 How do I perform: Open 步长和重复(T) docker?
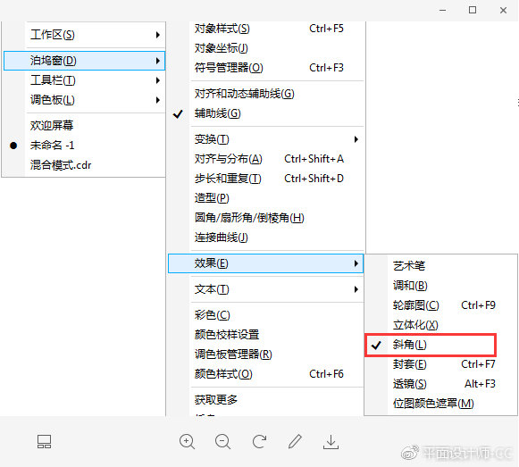(x=266, y=179)
